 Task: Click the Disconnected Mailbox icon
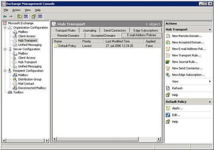click(x=15, y=88)
